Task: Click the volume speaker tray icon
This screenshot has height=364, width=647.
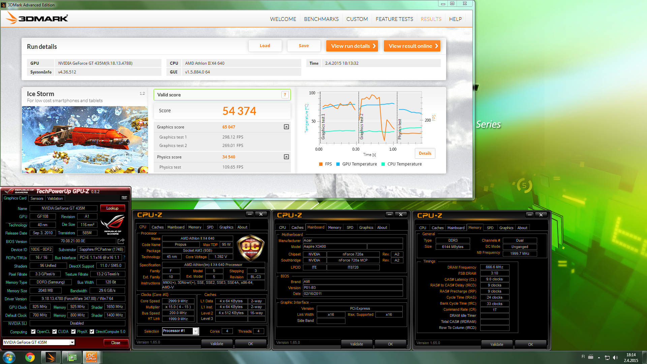Action: click(615, 357)
